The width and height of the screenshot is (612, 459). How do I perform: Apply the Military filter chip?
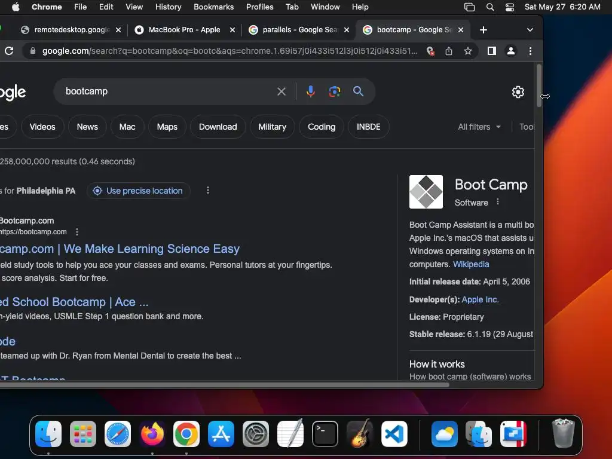pos(272,127)
